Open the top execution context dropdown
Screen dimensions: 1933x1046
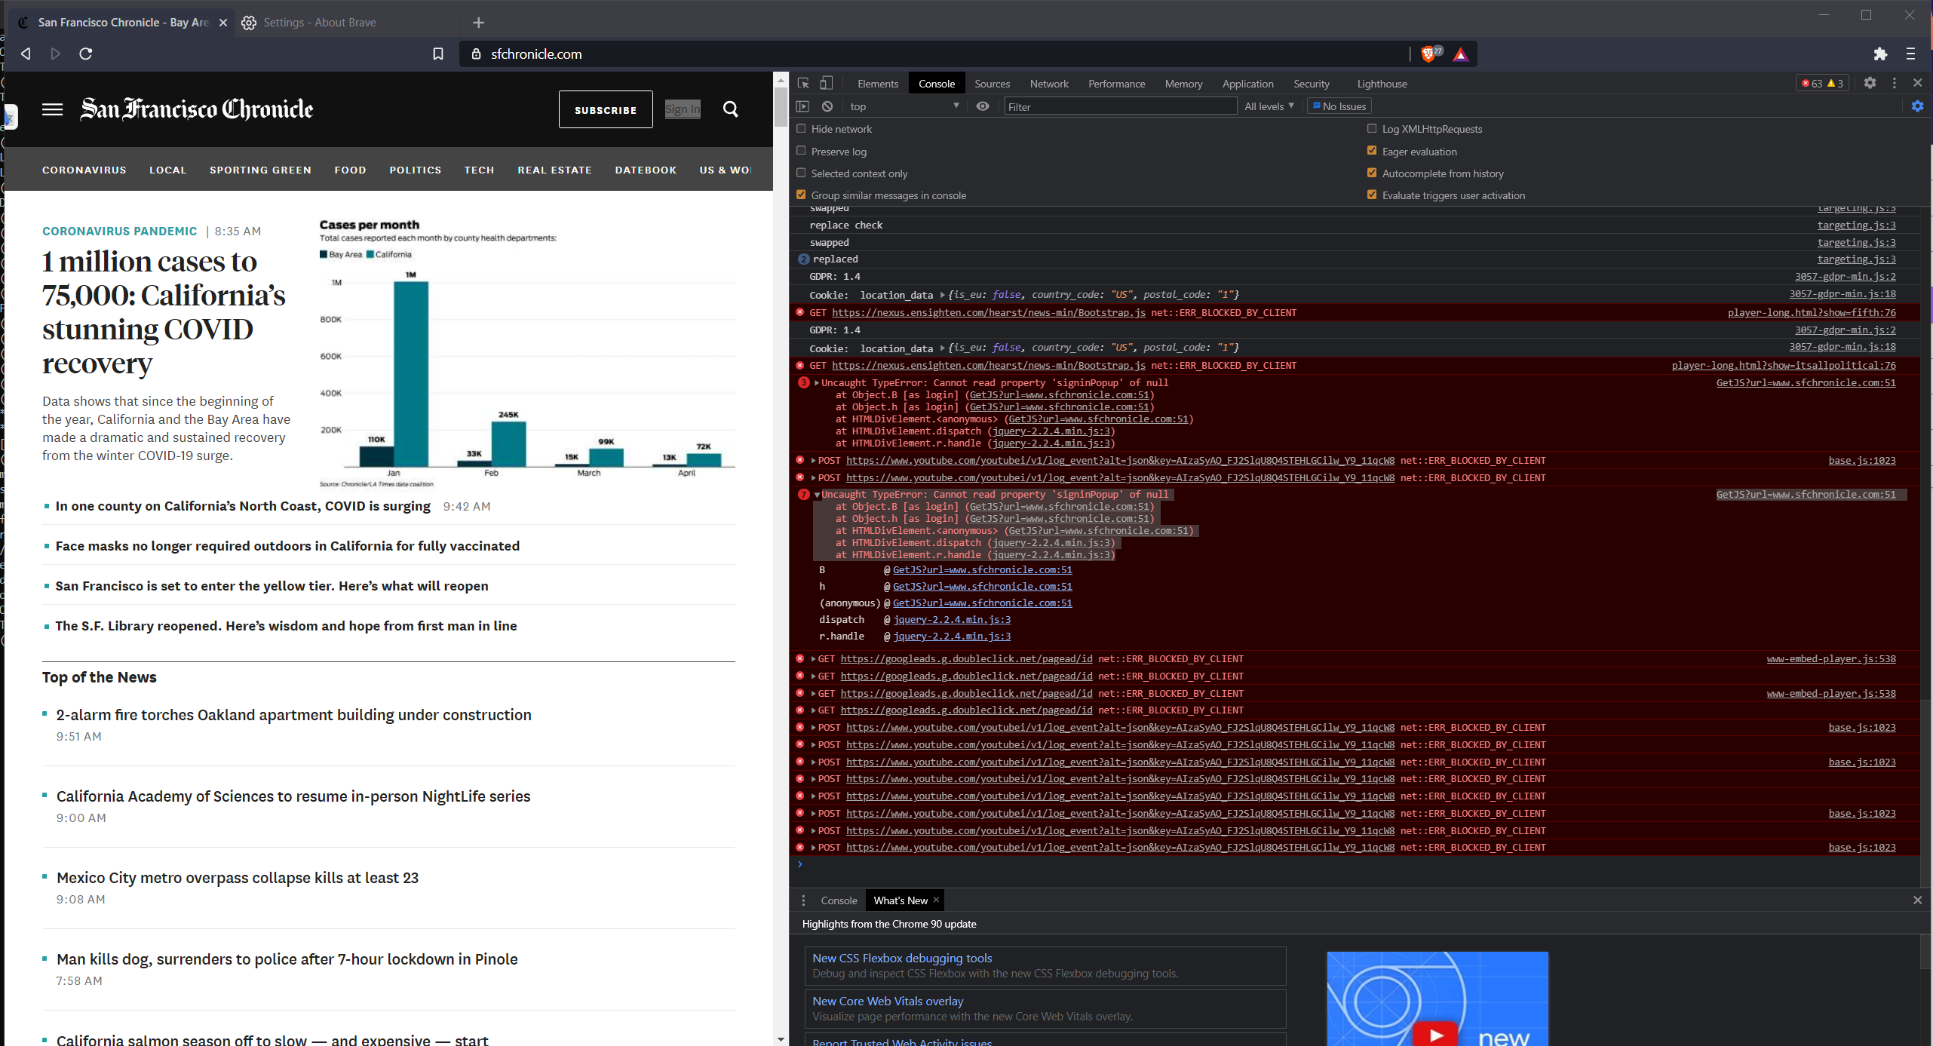click(903, 106)
